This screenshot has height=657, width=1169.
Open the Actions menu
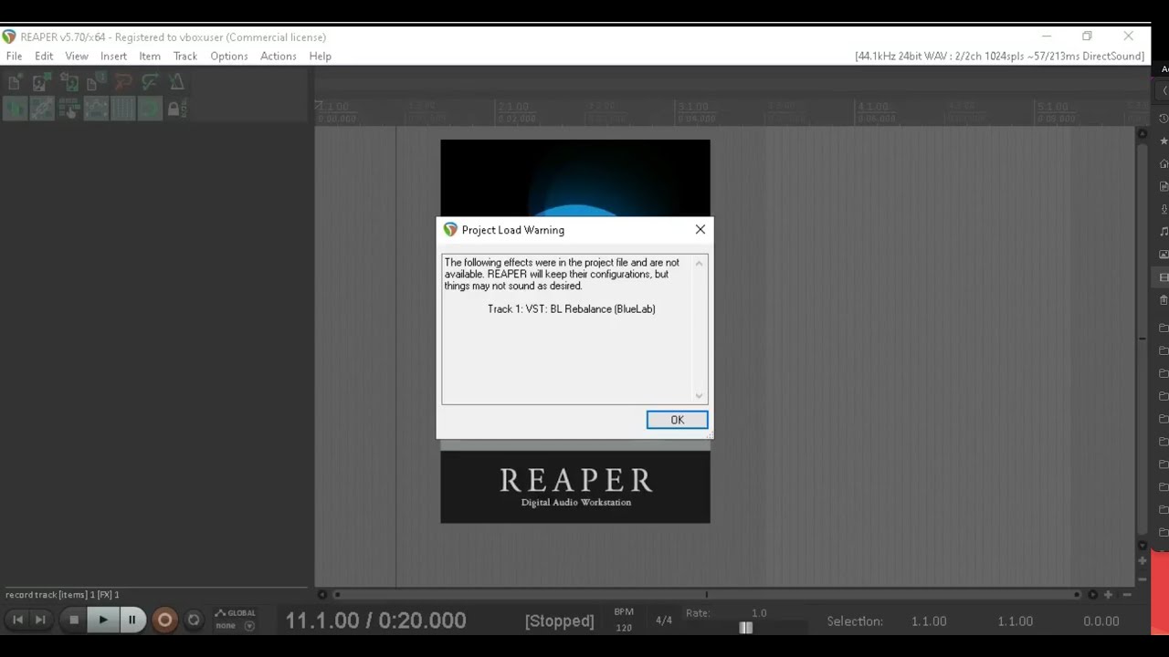click(x=279, y=57)
